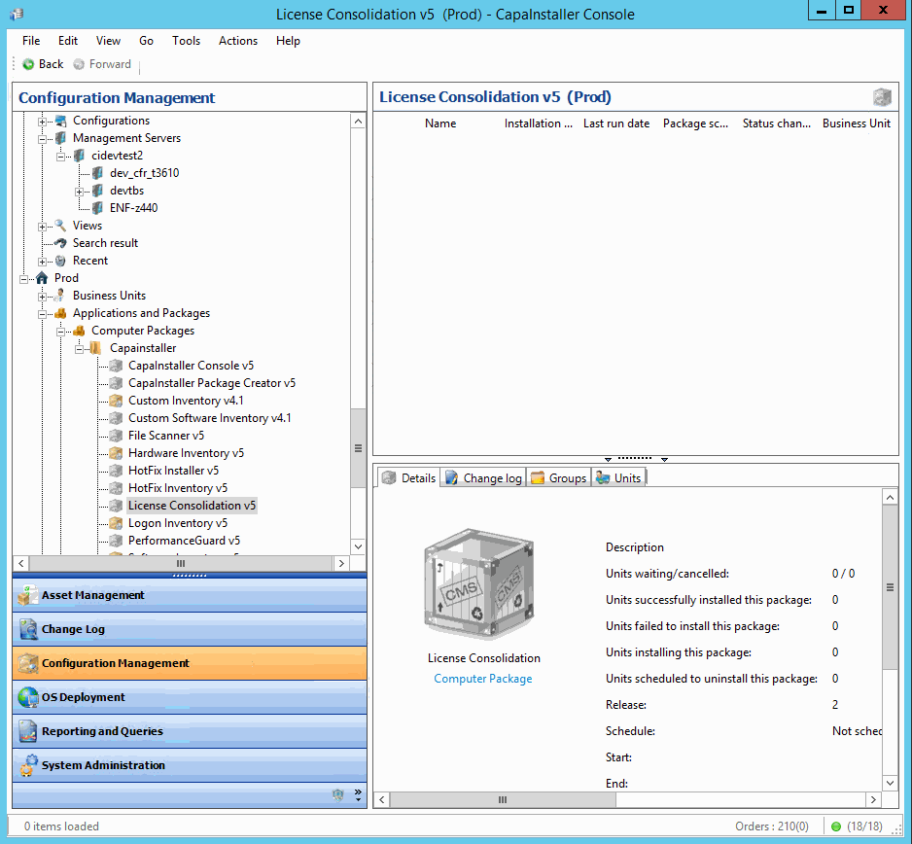The height and width of the screenshot is (844, 912).
Task: Expand the Business Units node
Action: pyautogui.click(x=43, y=296)
